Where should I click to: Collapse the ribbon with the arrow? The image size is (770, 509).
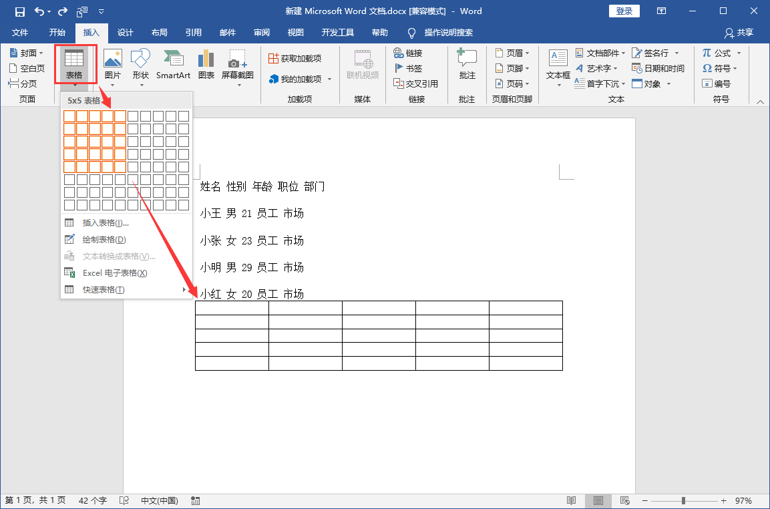pyautogui.click(x=760, y=102)
